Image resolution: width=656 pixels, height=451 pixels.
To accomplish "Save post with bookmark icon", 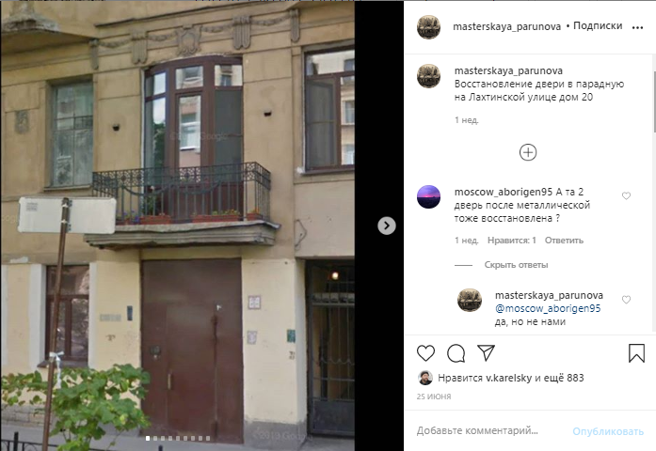I will click(636, 353).
